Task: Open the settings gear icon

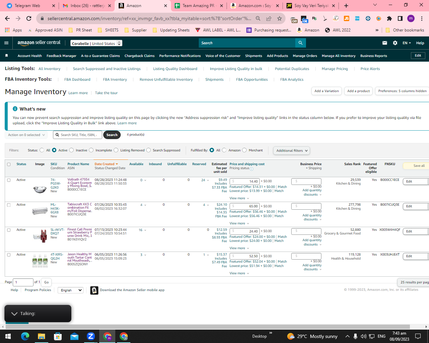Action: pyautogui.click(x=395, y=43)
